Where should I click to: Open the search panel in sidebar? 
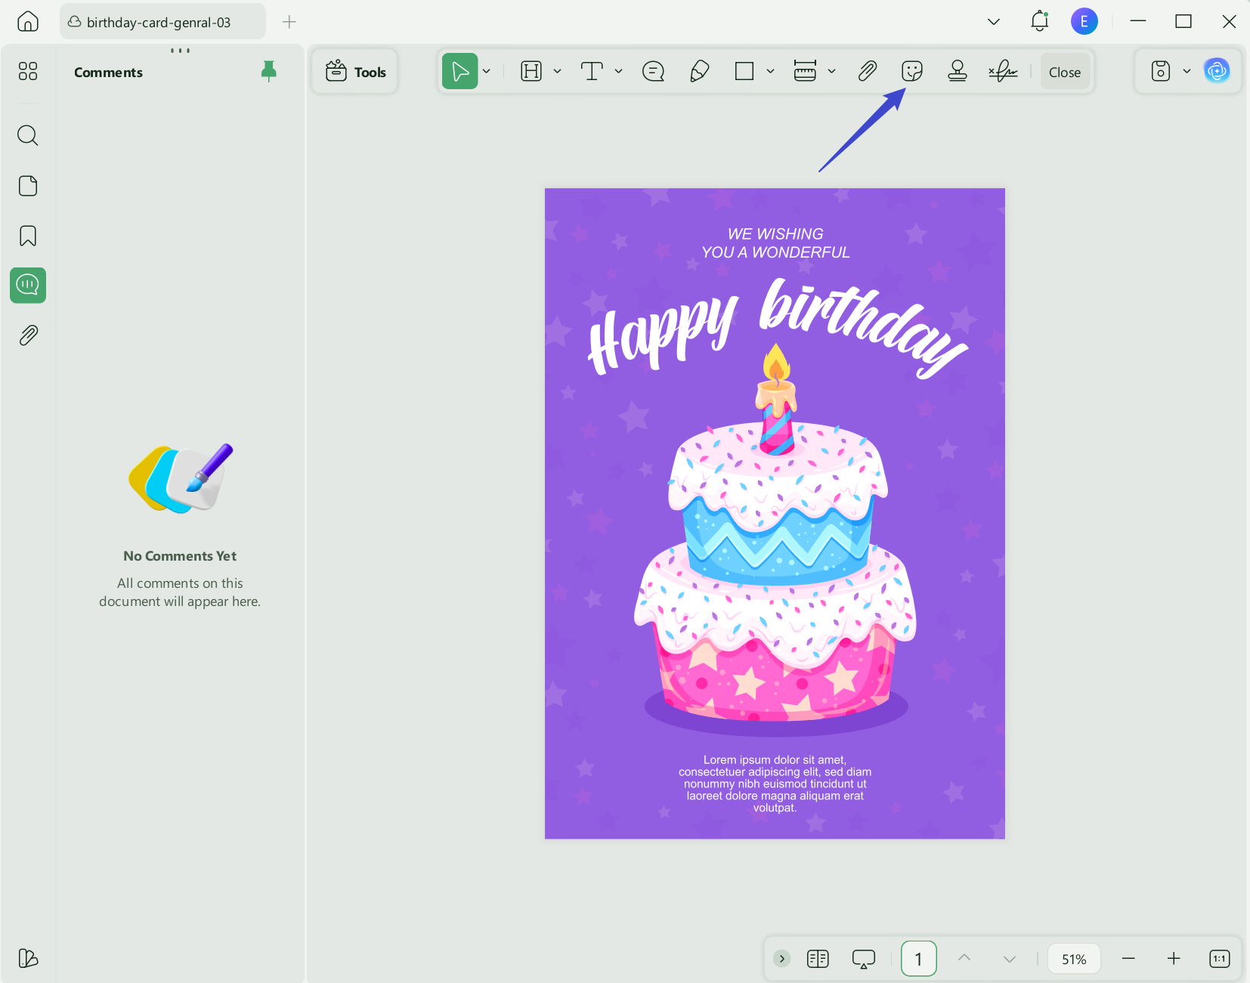pos(28,136)
